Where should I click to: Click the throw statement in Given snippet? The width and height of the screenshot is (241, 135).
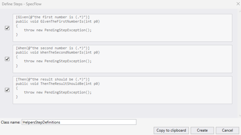(58, 30)
